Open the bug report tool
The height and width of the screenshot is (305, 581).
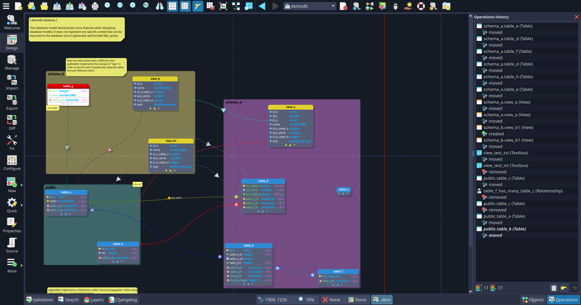click(x=395, y=6)
